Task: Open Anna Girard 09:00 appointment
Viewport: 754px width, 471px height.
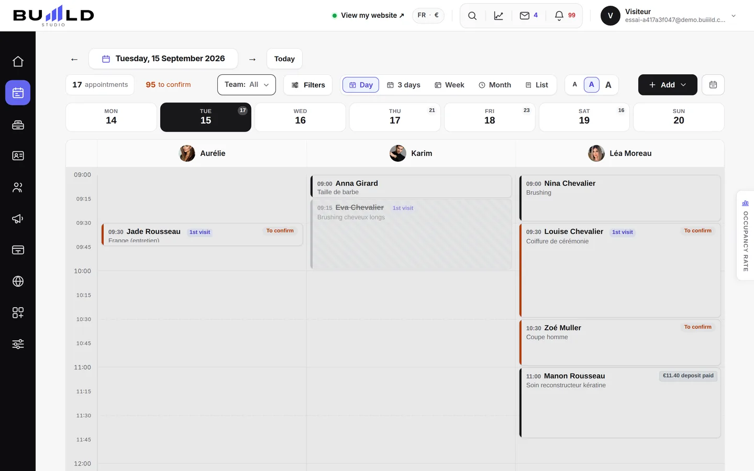Action: 411,186
